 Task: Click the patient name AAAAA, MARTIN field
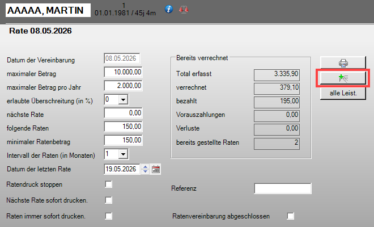pyautogui.click(x=48, y=10)
